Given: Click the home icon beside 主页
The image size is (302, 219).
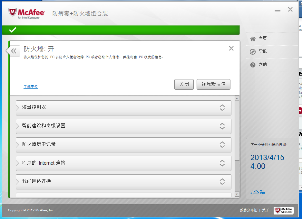Looking at the screenshot, I should 253,39.
